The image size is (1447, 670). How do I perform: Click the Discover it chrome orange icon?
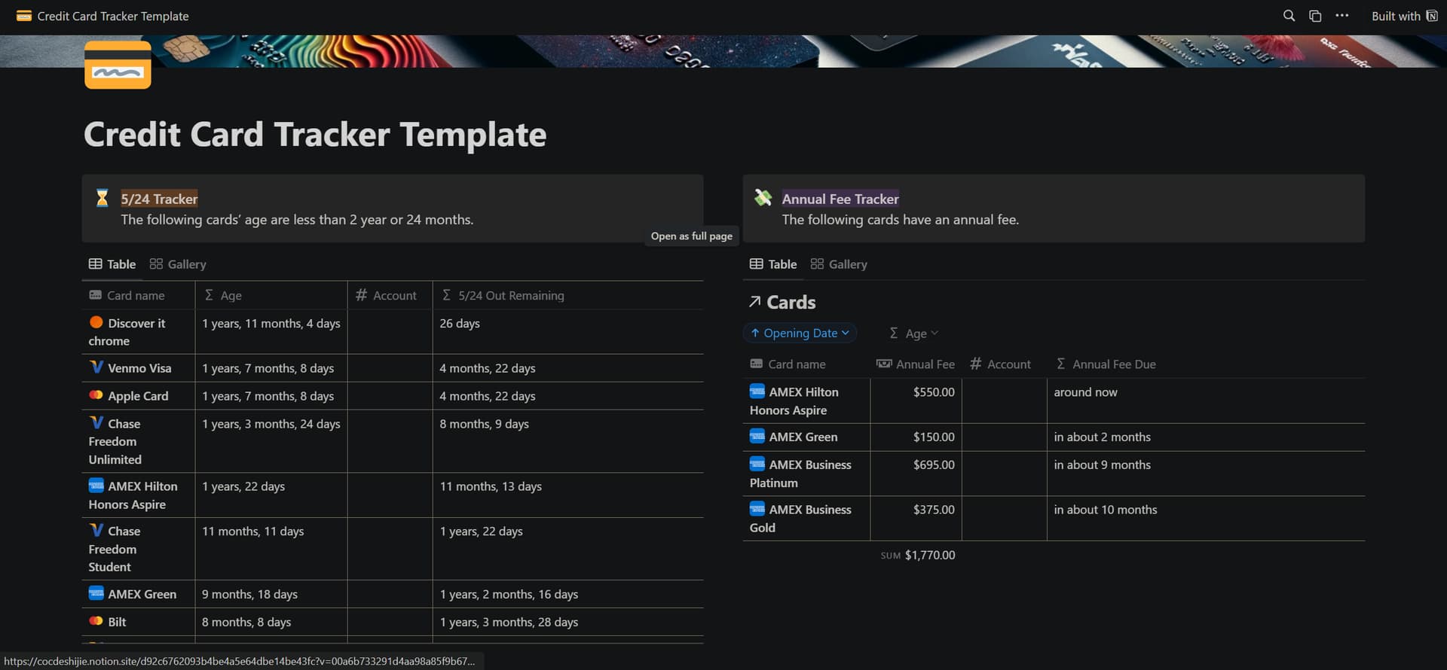tap(96, 322)
